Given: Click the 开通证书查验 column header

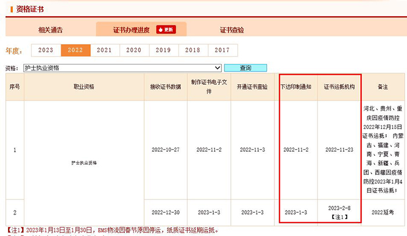Looking at the screenshot, I should click(252, 87).
